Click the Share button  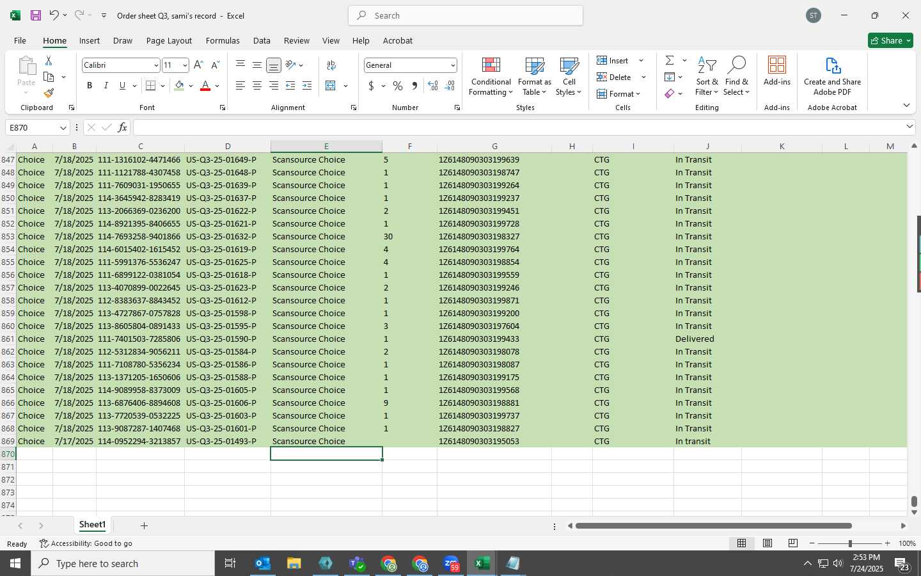[890, 40]
